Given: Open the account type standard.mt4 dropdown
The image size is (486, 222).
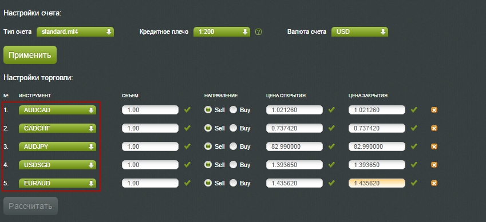Looking at the screenshot, I should click(x=76, y=31).
